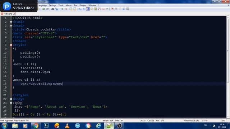Open the Settings menu

[52, 5]
